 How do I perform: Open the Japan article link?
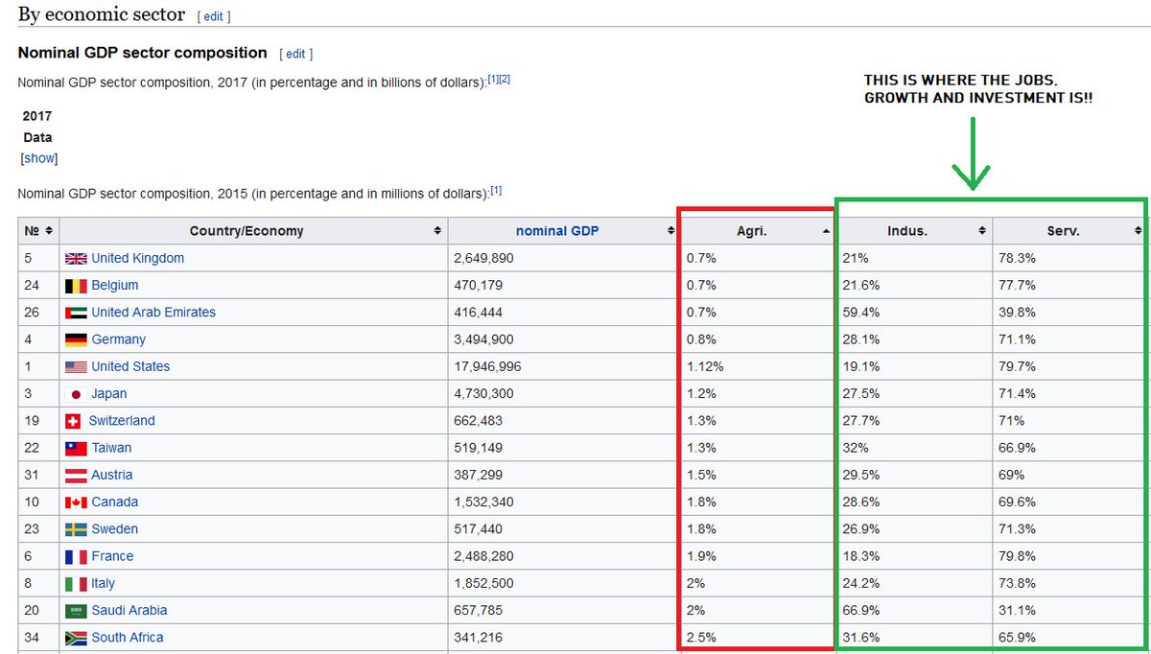pos(109,394)
